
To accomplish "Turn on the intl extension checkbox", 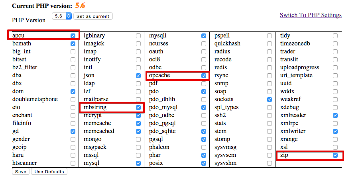I will click(x=138, y=68).
